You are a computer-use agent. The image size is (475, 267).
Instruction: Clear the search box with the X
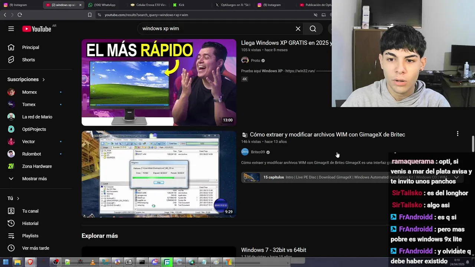click(298, 29)
